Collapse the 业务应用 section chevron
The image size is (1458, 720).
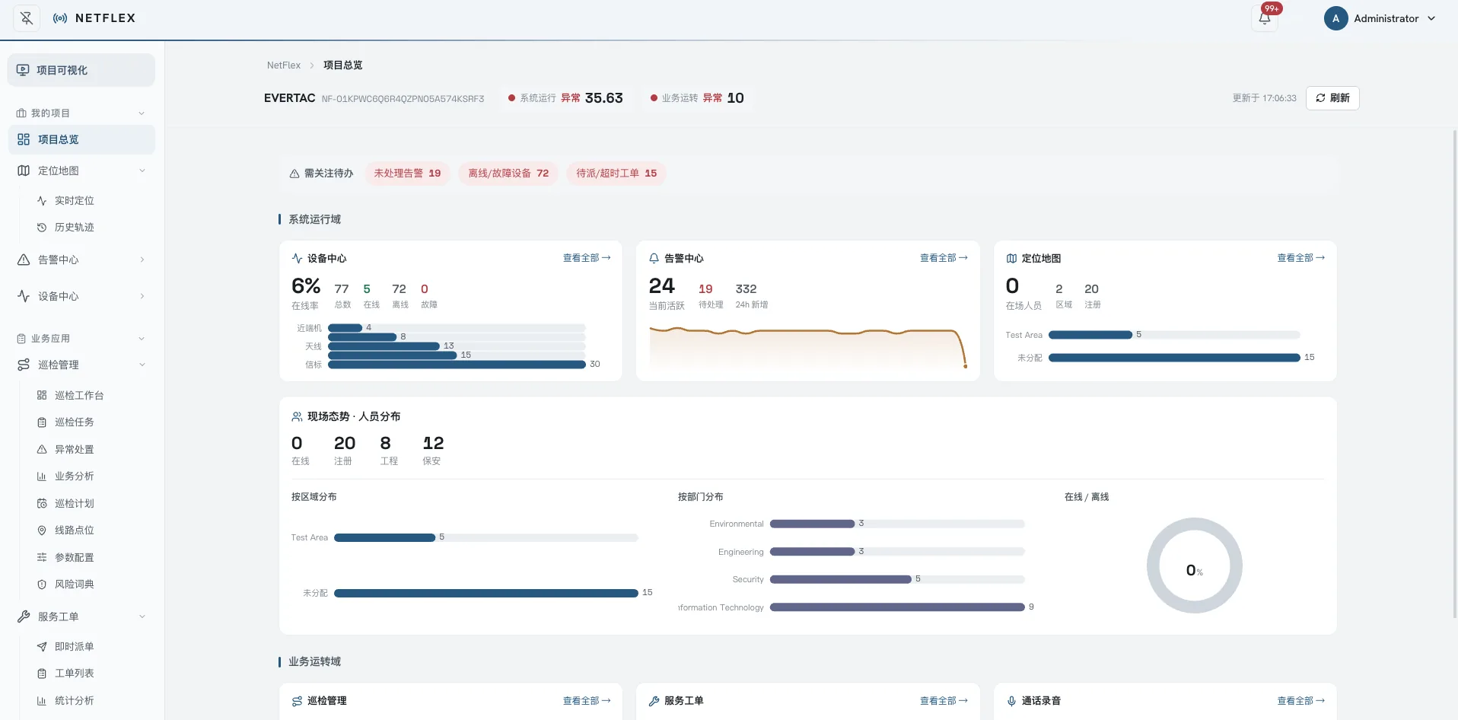[x=142, y=339]
